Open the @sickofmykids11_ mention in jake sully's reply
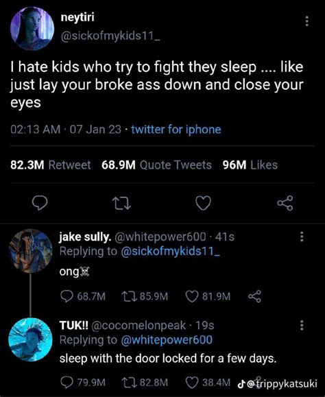This screenshot has width=325, height=397. 171,252
